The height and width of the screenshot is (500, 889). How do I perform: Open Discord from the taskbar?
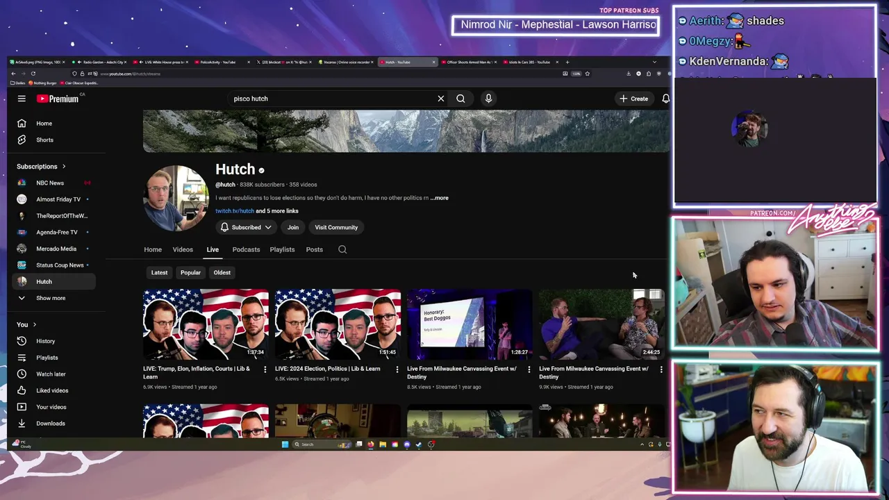[x=407, y=444]
